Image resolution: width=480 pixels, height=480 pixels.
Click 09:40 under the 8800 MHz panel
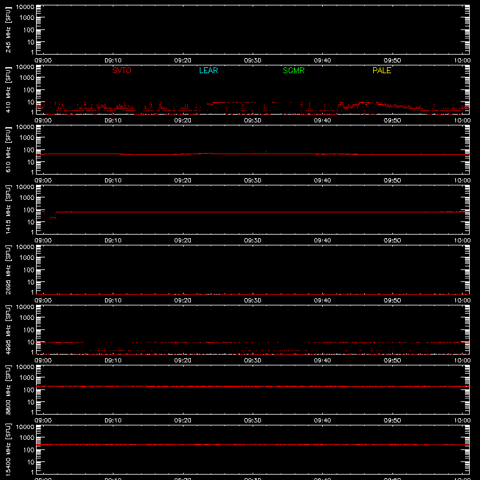[x=322, y=421]
